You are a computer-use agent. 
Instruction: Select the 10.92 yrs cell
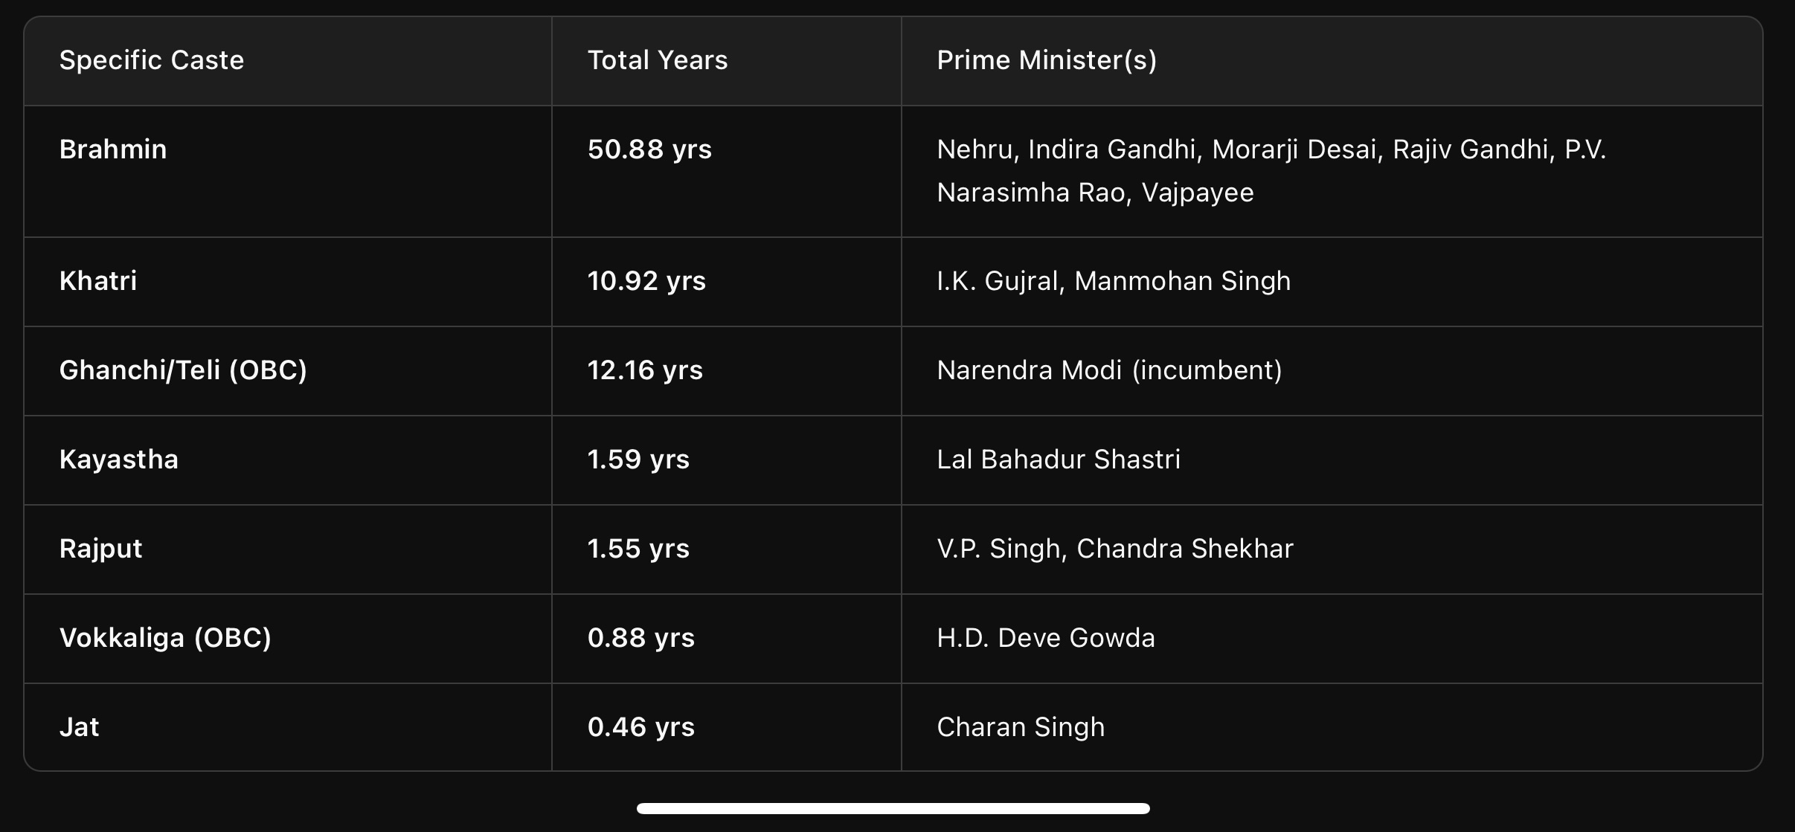(646, 281)
